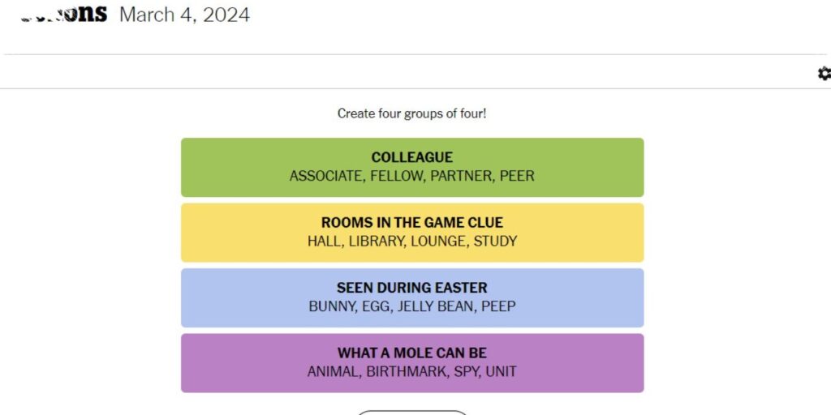Select the yellow ROOMS IN THE GAME CLUE card
This screenshot has height=415, width=831.
click(x=412, y=233)
